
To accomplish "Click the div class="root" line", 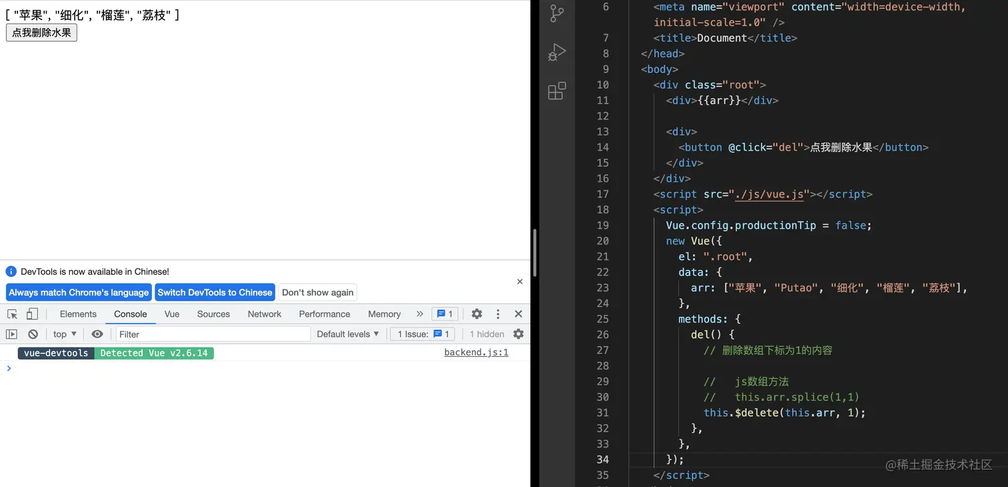I will pos(709,85).
